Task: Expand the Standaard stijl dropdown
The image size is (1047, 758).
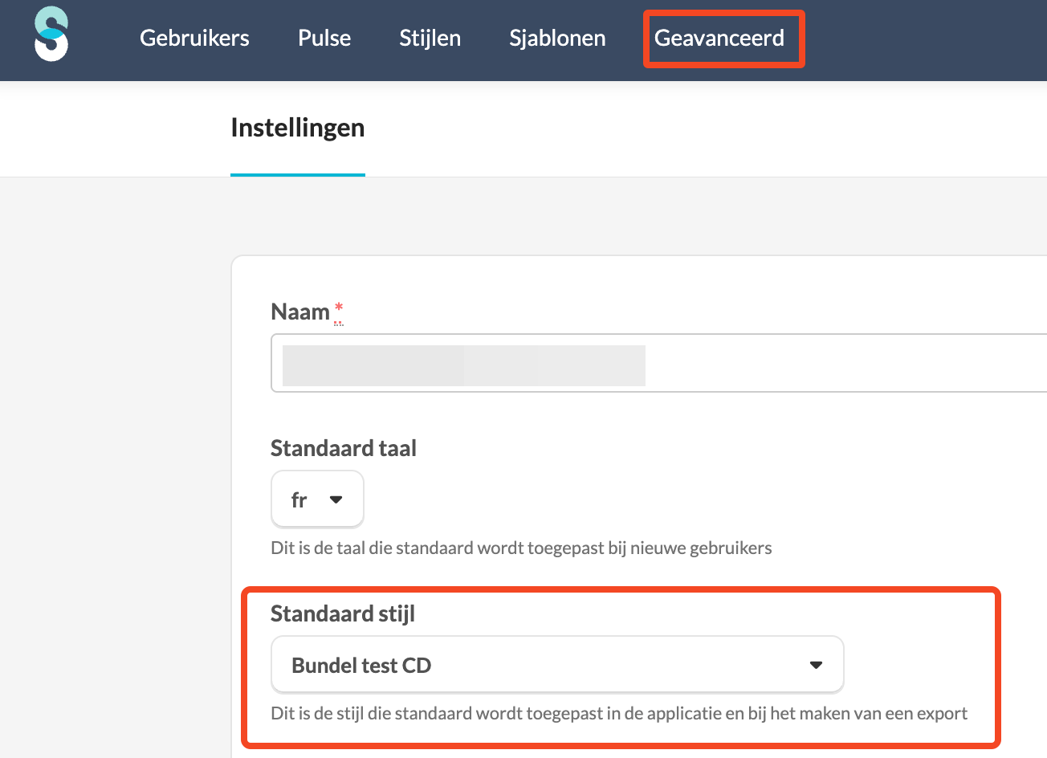Action: [x=557, y=665]
